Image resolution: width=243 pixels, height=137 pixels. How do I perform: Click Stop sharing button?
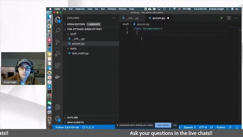click(163, 125)
